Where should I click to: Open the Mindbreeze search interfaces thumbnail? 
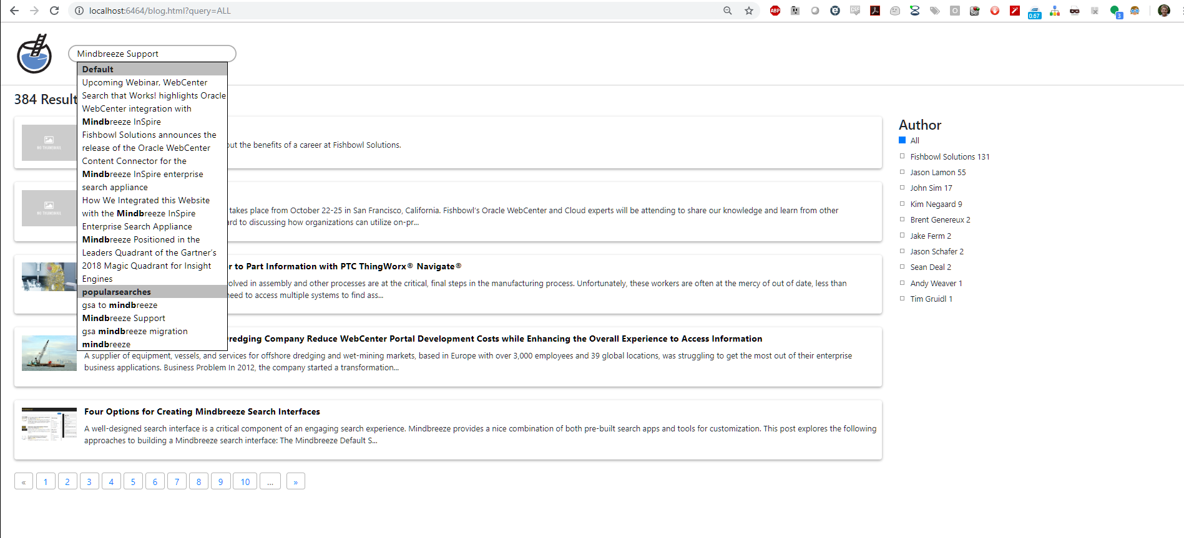click(49, 425)
